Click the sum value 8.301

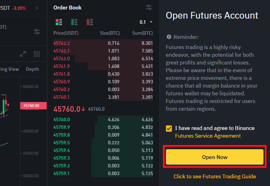pos(147,43)
